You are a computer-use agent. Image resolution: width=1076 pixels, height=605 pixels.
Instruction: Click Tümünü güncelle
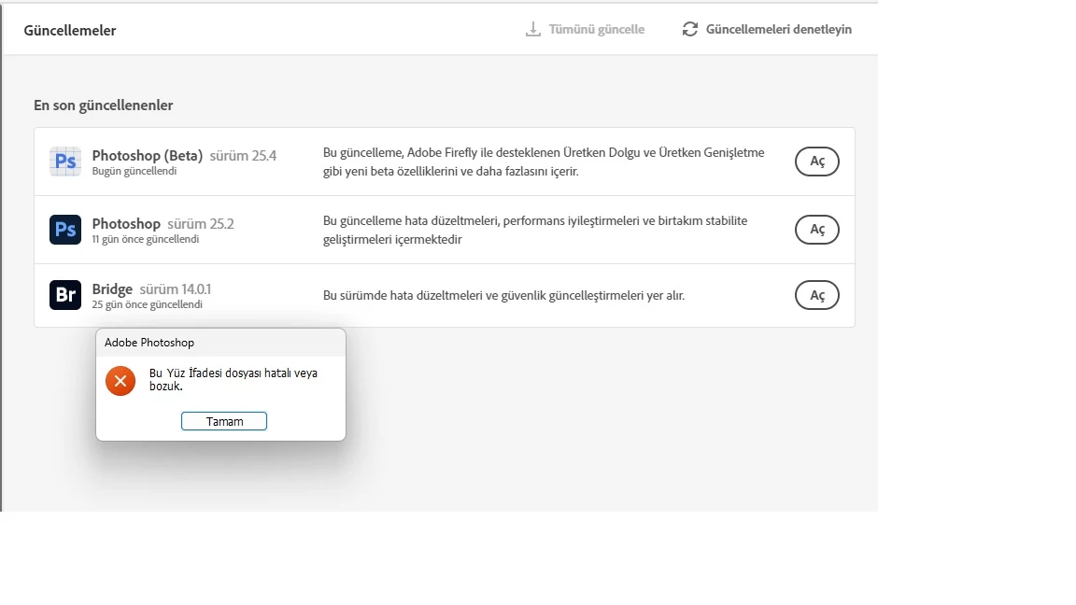(x=596, y=30)
